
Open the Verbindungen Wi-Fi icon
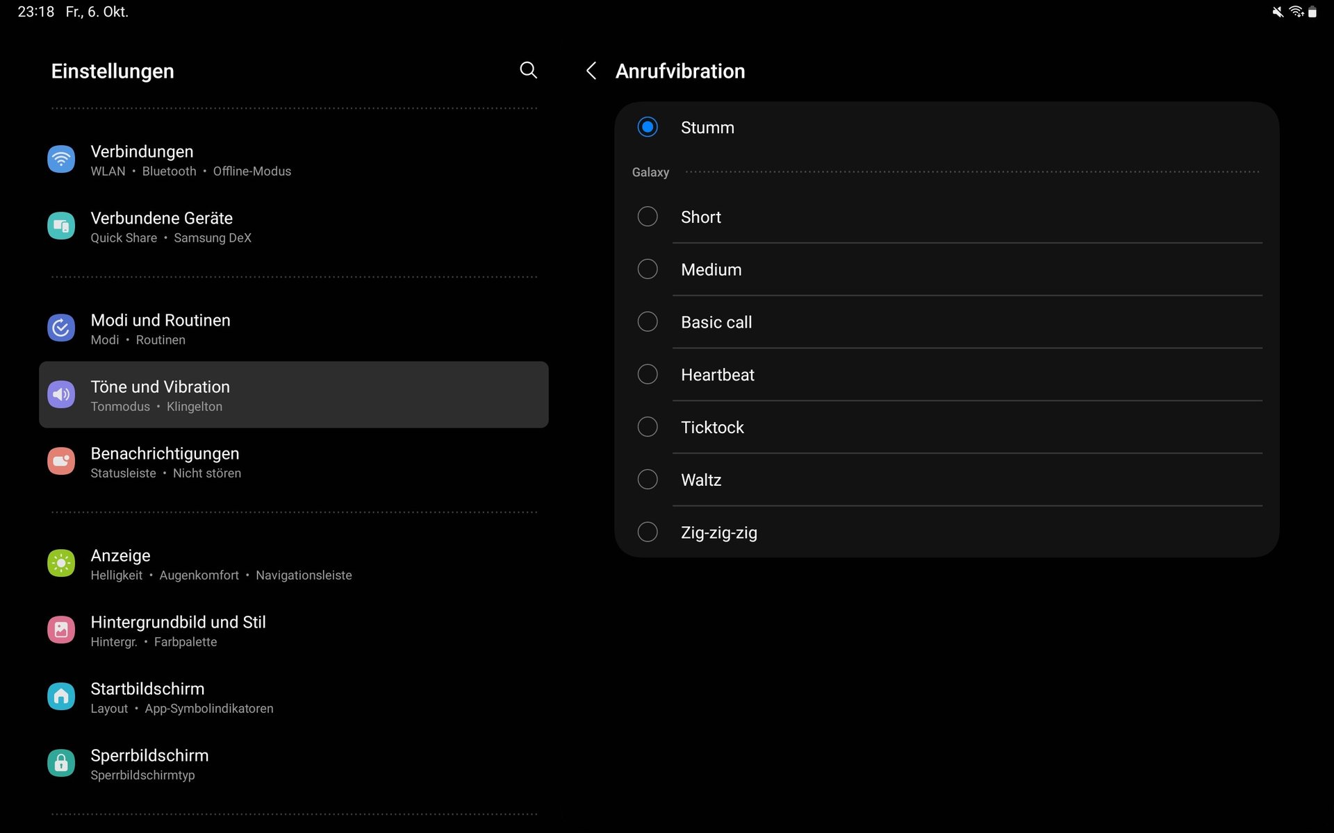[61, 160]
